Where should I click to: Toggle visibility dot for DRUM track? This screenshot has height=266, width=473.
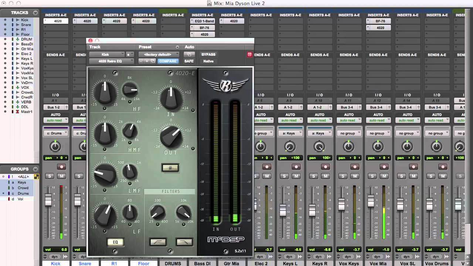point(5,39)
